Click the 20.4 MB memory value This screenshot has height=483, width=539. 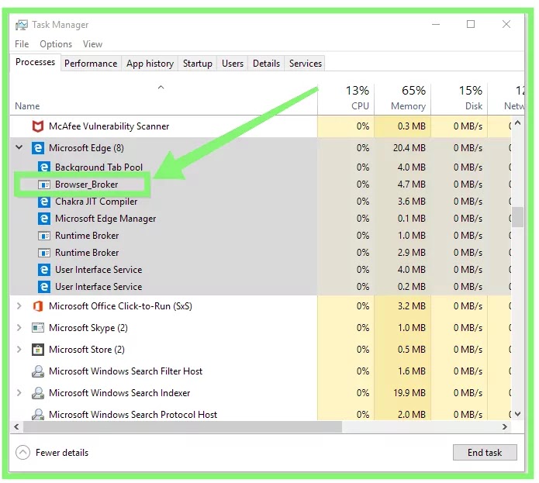(409, 148)
